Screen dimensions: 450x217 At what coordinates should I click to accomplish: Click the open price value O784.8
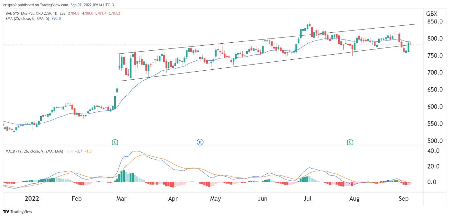[x=74, y=13]
